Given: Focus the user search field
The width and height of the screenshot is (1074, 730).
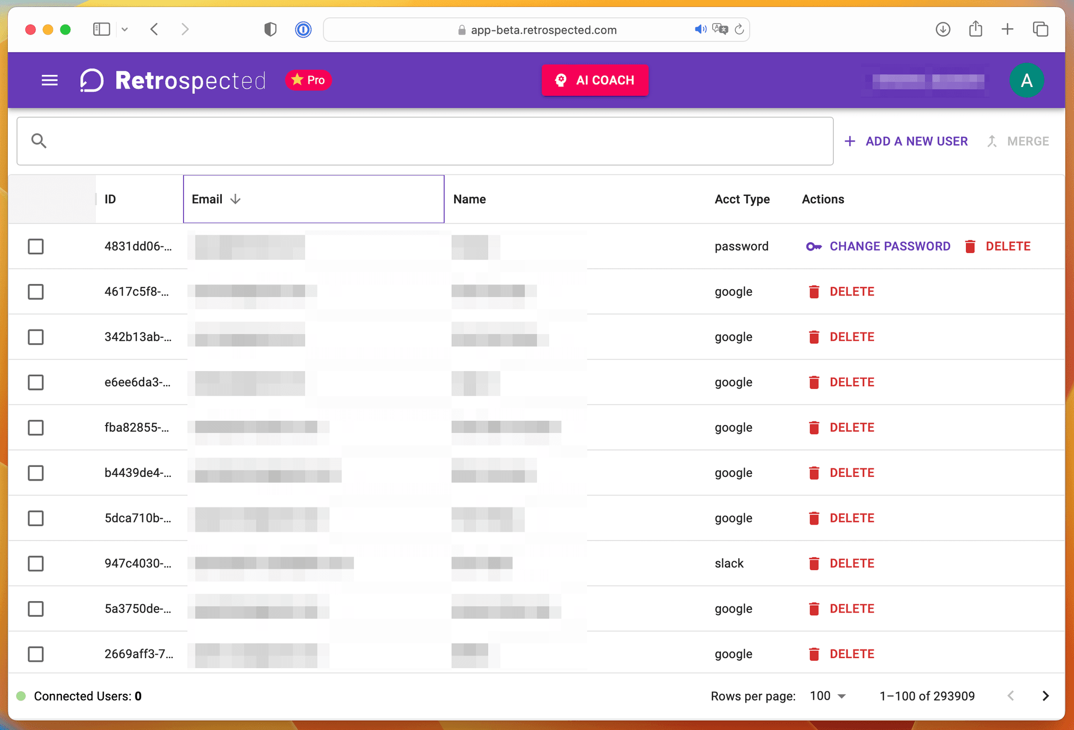Looking at the screenshot, I should (425, 141).
